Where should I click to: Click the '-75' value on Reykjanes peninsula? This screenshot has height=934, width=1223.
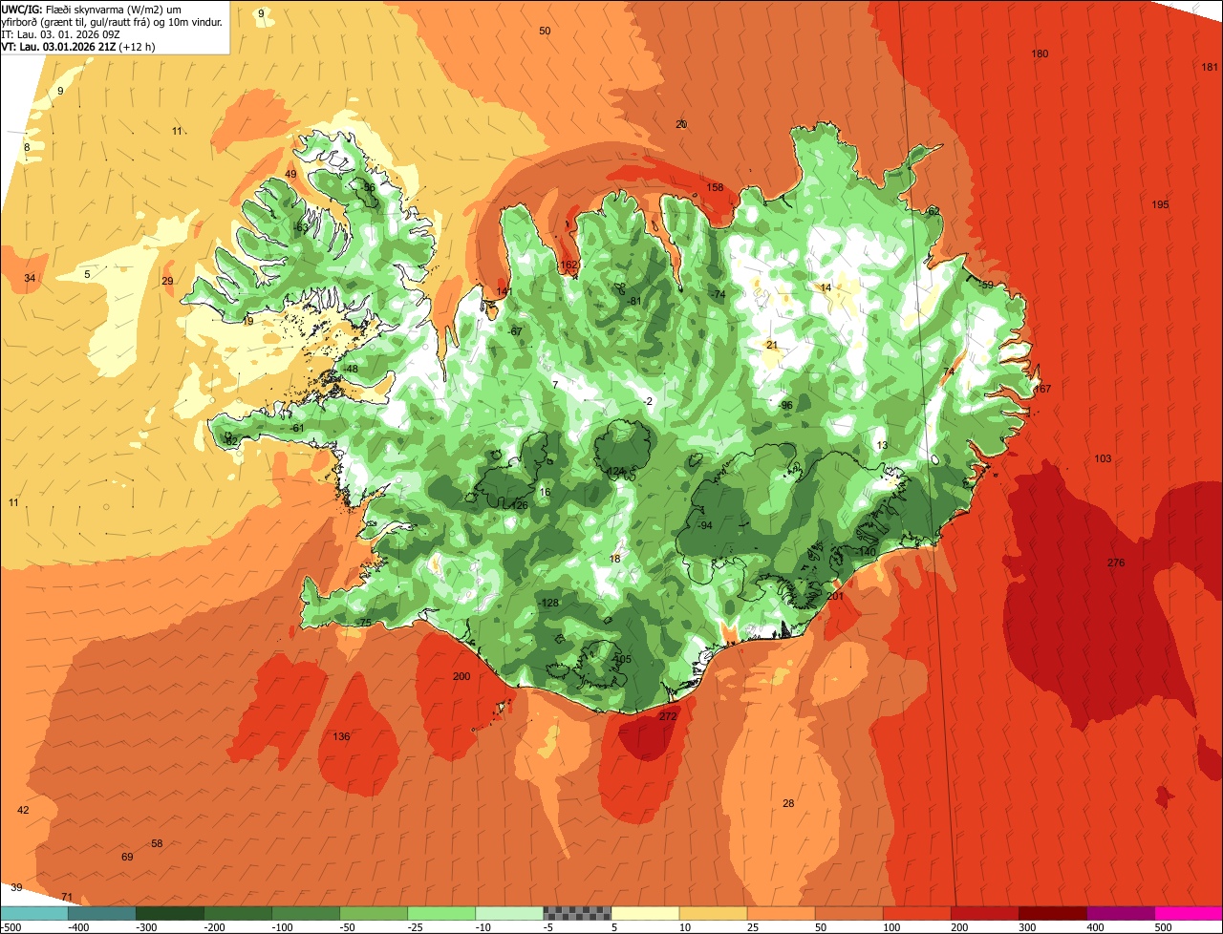[364, 623]
